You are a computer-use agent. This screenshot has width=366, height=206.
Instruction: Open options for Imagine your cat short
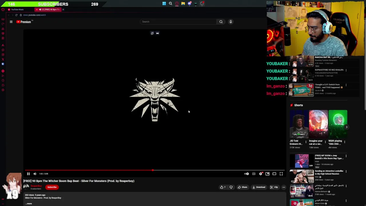coord(325,142)
